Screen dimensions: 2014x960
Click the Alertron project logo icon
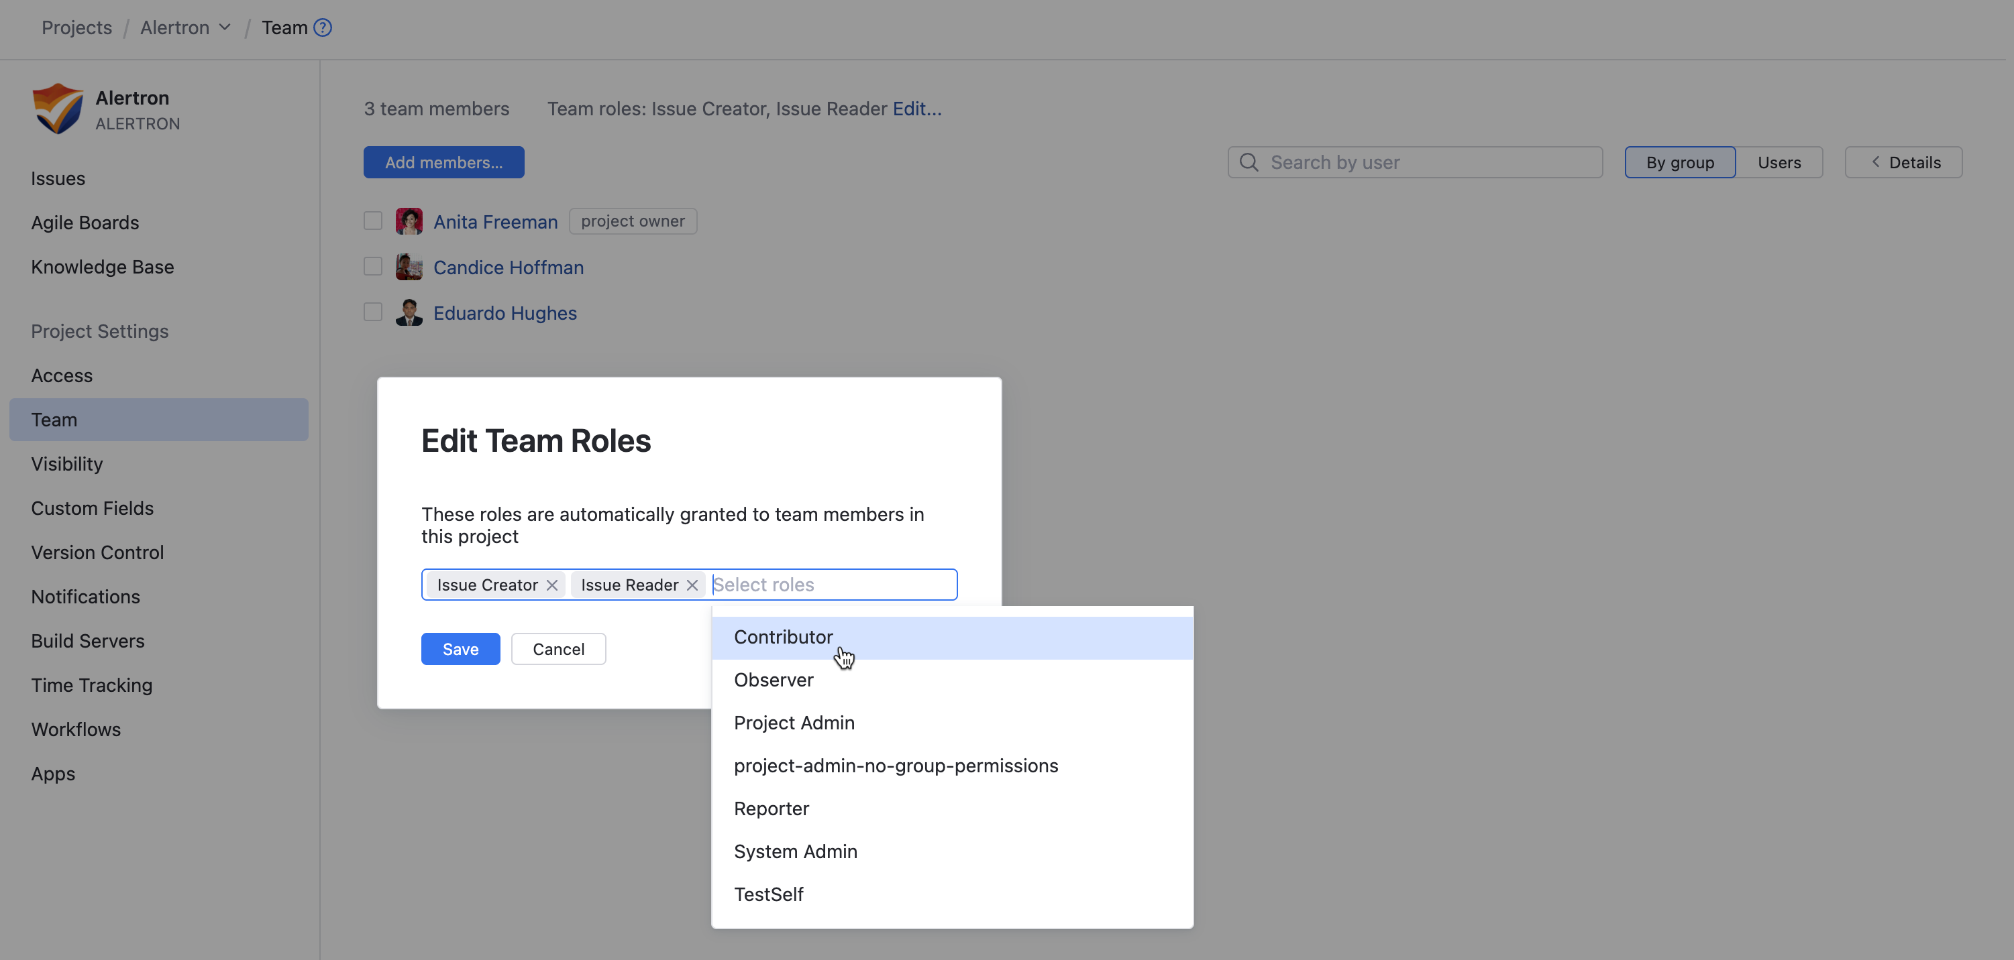pyautogui.click(x=58, y=109)
